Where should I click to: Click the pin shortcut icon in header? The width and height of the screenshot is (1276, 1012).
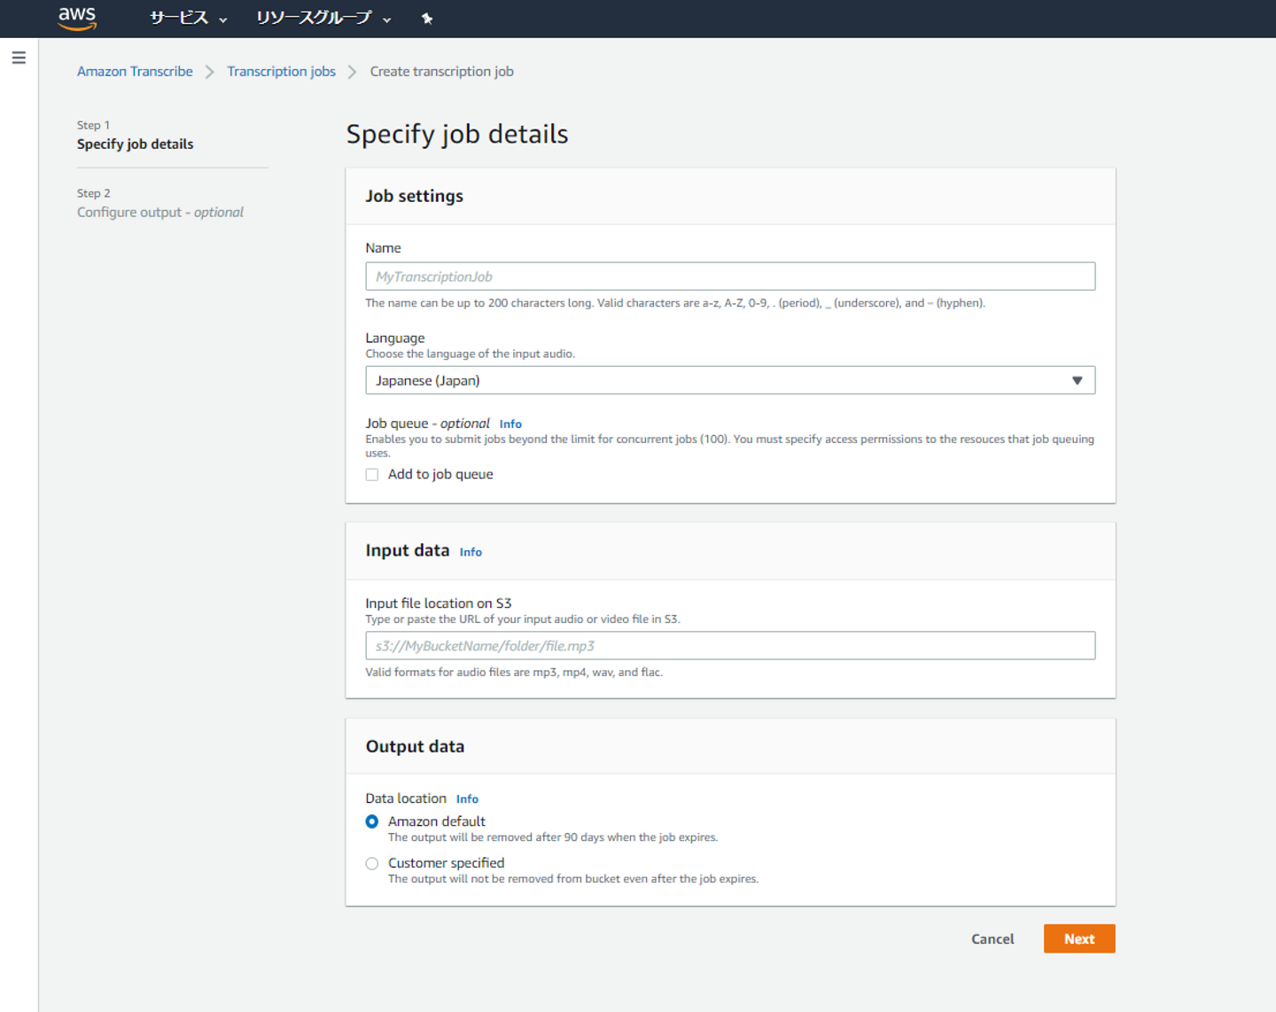point(427,19)
